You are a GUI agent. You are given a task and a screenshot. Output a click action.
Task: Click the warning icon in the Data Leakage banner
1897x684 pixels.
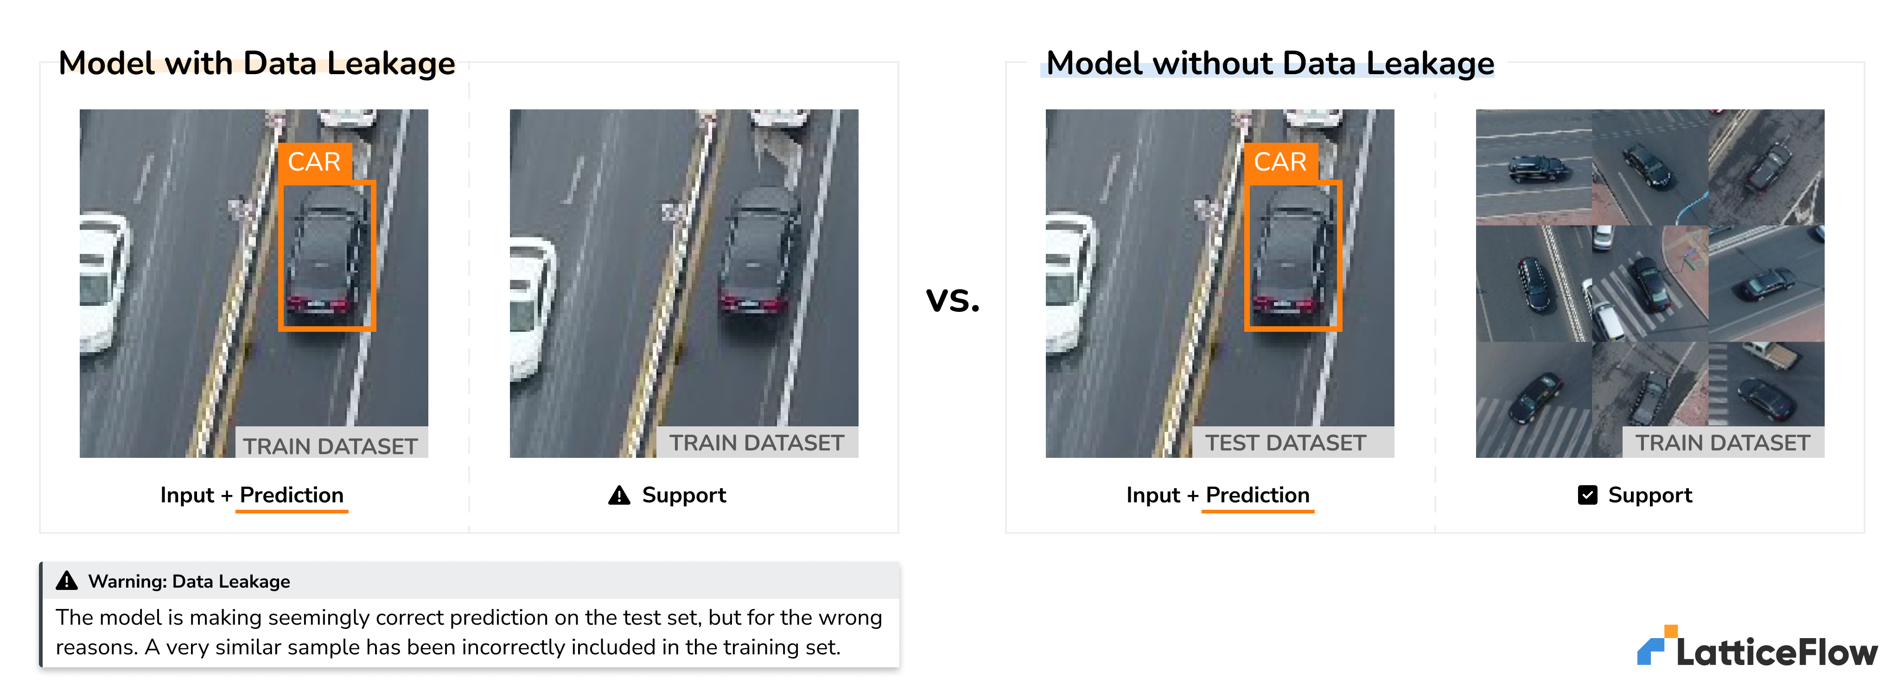tap(67, 581)
